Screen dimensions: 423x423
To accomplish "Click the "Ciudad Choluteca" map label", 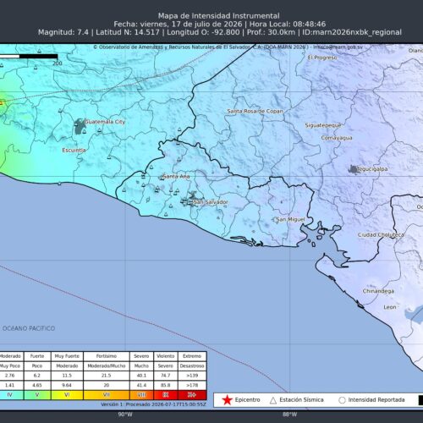I will 381,234.
